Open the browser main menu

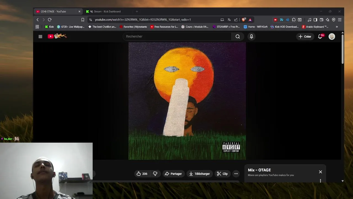(x=340, y=20)
